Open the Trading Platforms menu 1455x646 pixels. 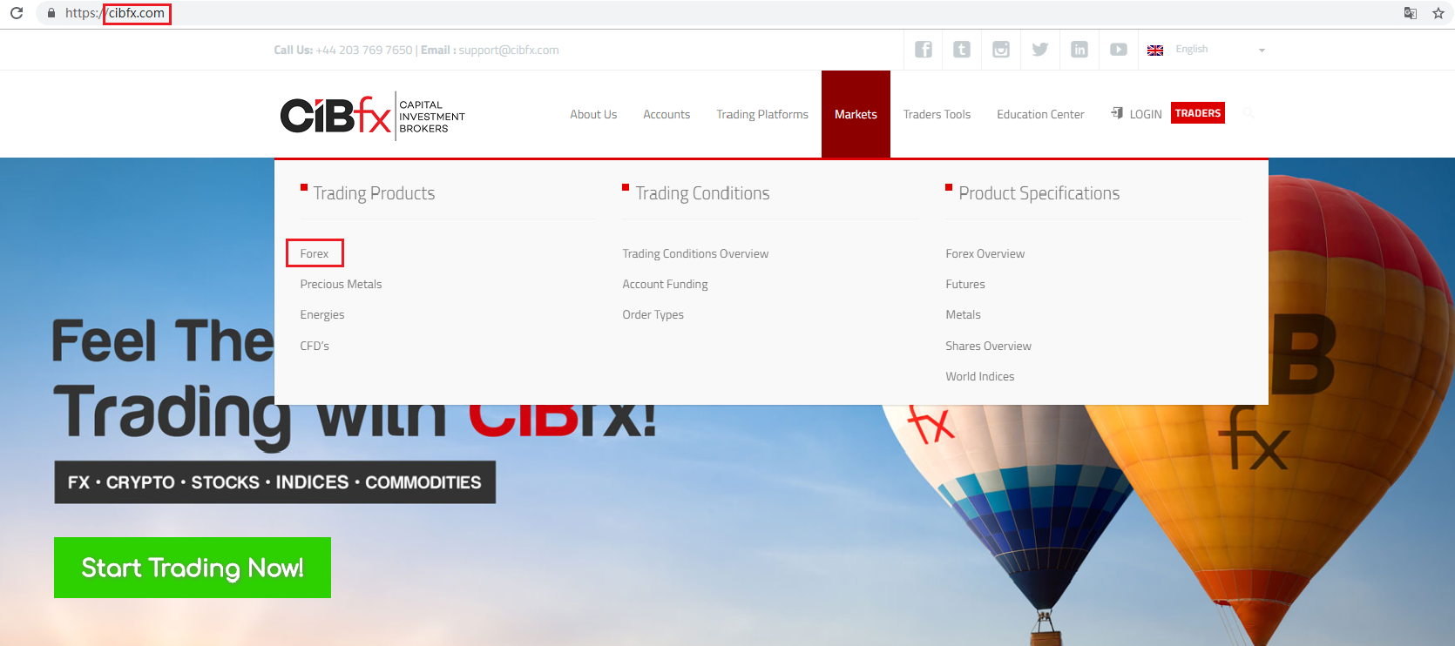[762, 114]
